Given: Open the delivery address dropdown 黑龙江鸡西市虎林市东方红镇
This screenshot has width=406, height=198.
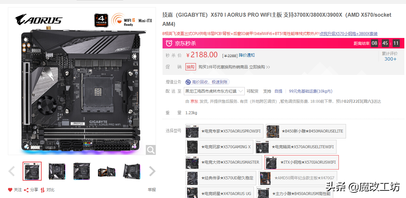Looking at the screenshot, I should tap(215, 91).
